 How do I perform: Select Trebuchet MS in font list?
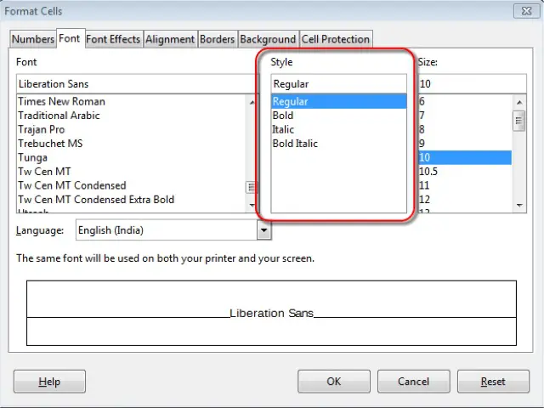pyautogui.click(x=132, y=144)
